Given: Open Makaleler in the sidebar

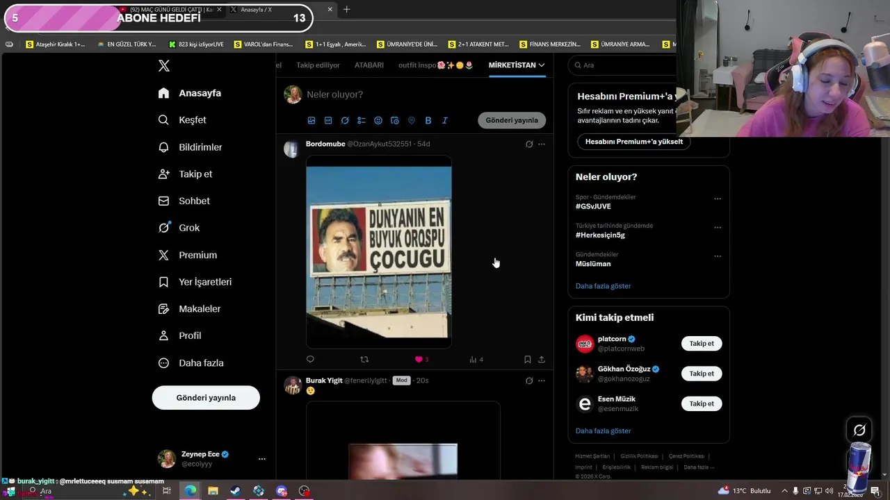Looking at the screenshot, I should [190, 308].
